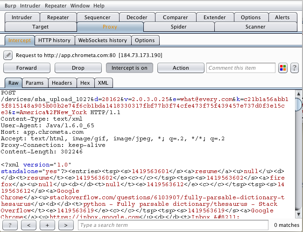Open the HTTP history sub-tab

(x=54, y=40)
